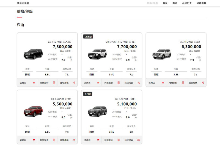Open the 价格/等级 navigation item
Viewport: 220px width, 146px height.
pyautogui.click(x=152, y=3)
